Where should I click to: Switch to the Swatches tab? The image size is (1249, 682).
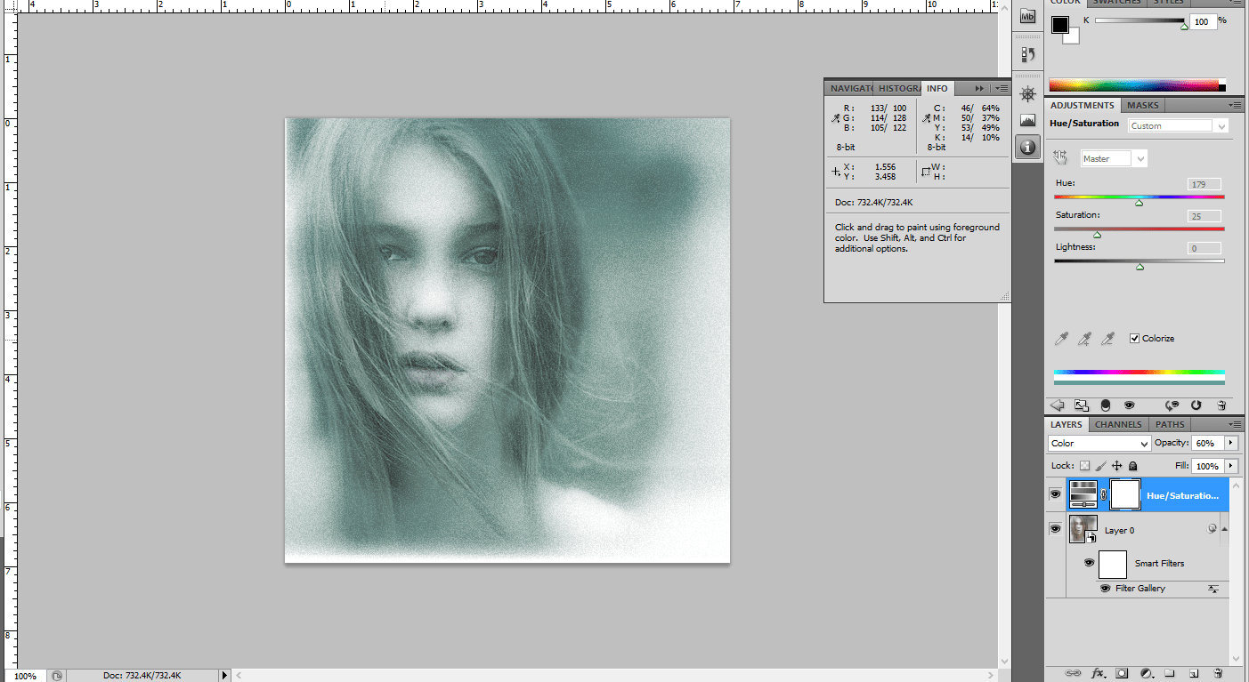click(x=1116, y=3)
